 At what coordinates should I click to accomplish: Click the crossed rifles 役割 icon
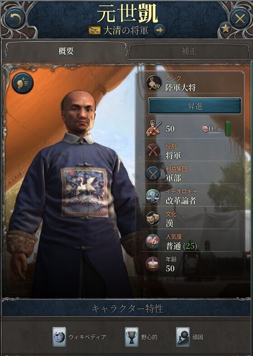pyautogui.click(x=153, y=151)
